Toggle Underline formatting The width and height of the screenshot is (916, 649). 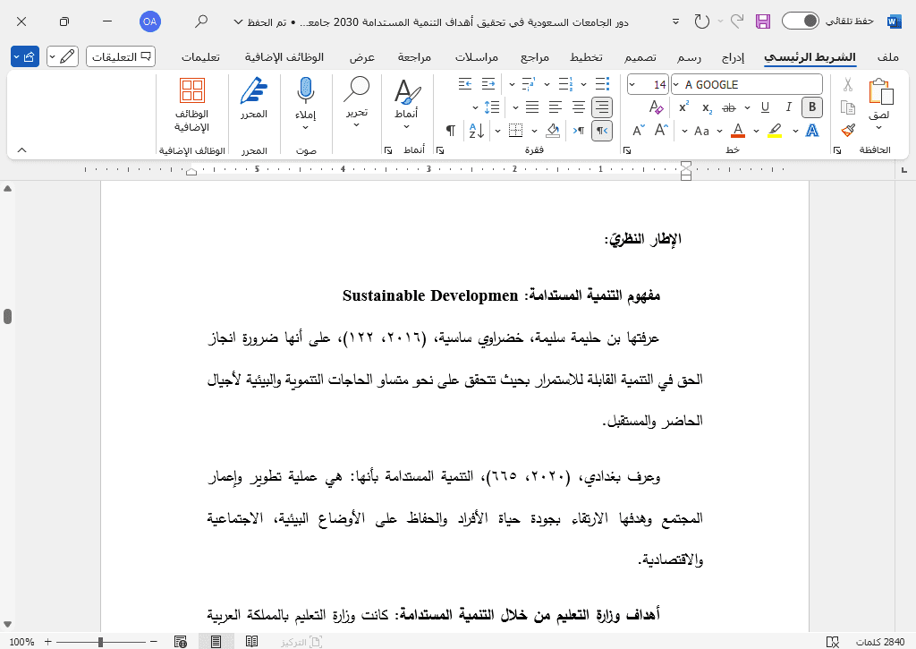766,107
